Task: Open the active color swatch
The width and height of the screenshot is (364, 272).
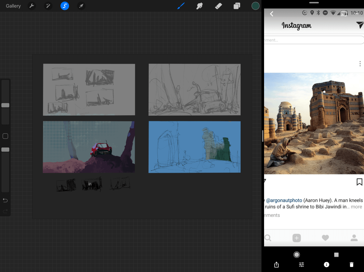Action: 255,6
